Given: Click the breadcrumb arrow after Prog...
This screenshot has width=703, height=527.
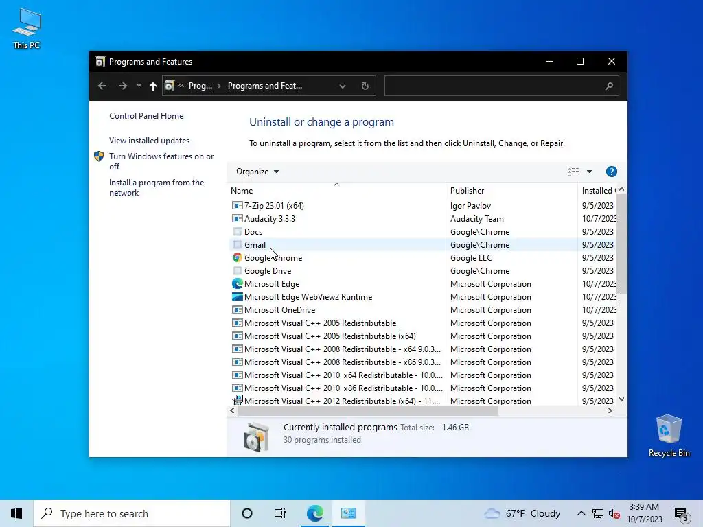Looking at the screenshot, I should click(x=219, y=86).
